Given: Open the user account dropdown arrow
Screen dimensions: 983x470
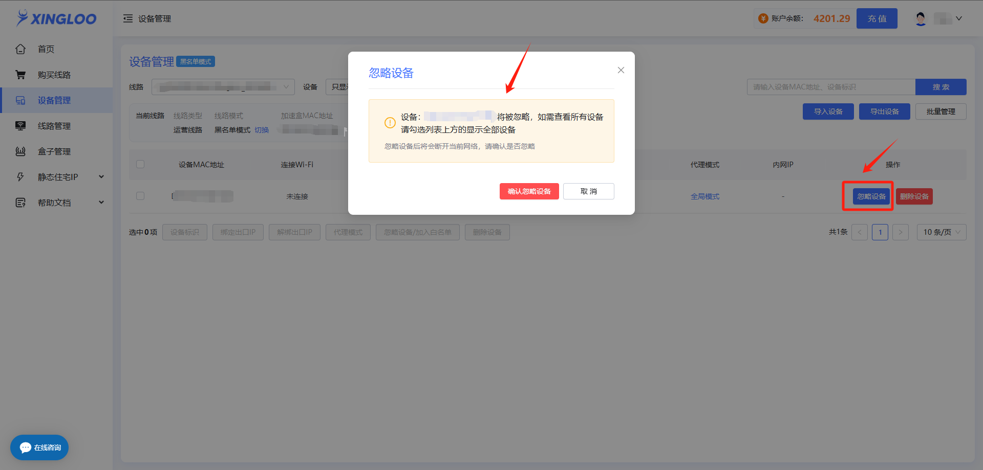Looking at the screenshot, I should (x=959, y=18).
